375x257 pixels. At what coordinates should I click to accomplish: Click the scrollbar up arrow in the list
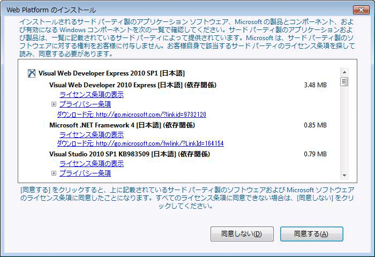click(x=344, y=72)
